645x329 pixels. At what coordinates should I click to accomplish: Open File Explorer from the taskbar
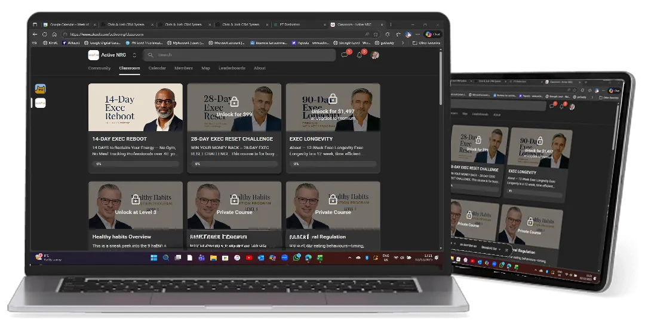coord(213,258)
